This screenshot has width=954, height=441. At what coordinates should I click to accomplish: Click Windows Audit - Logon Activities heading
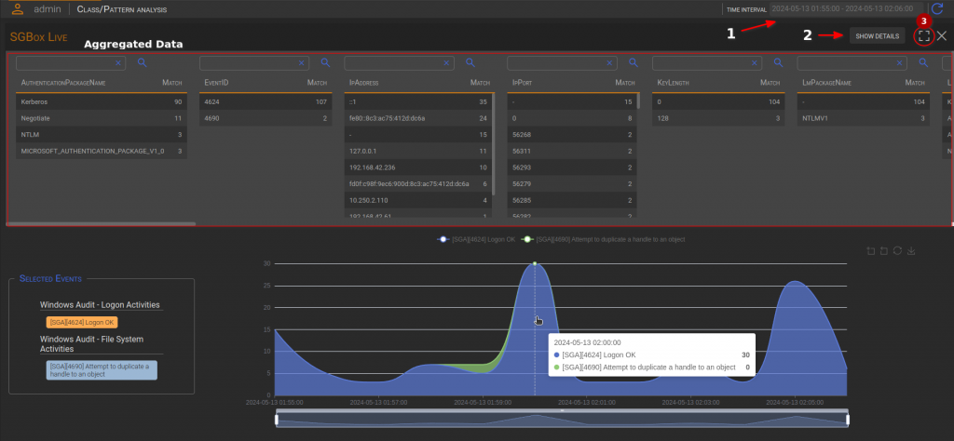(x=100, y=305)
